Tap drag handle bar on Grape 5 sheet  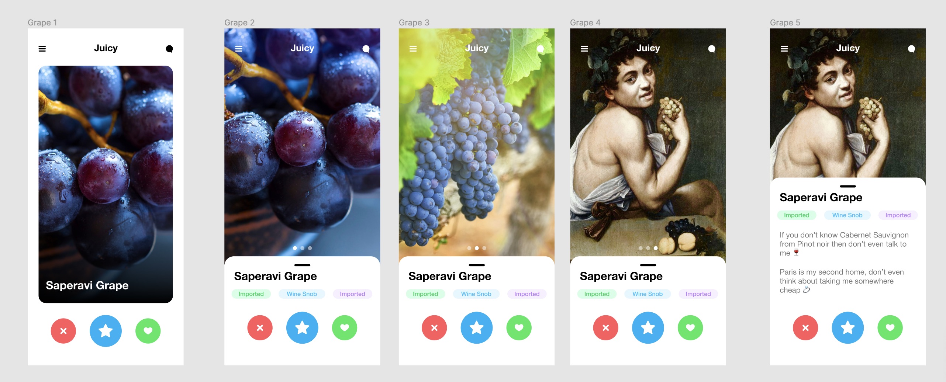(847, 186)
